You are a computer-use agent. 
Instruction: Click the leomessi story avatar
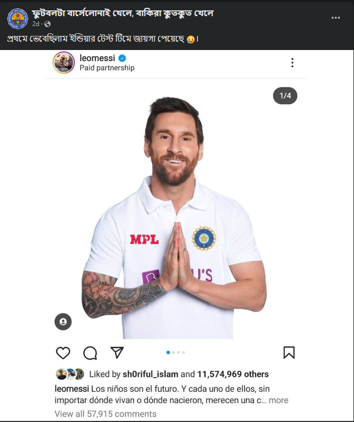[x=64, y=63]
